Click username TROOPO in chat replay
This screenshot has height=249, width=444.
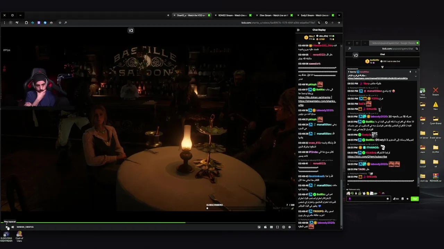click(x=318, y=211)
